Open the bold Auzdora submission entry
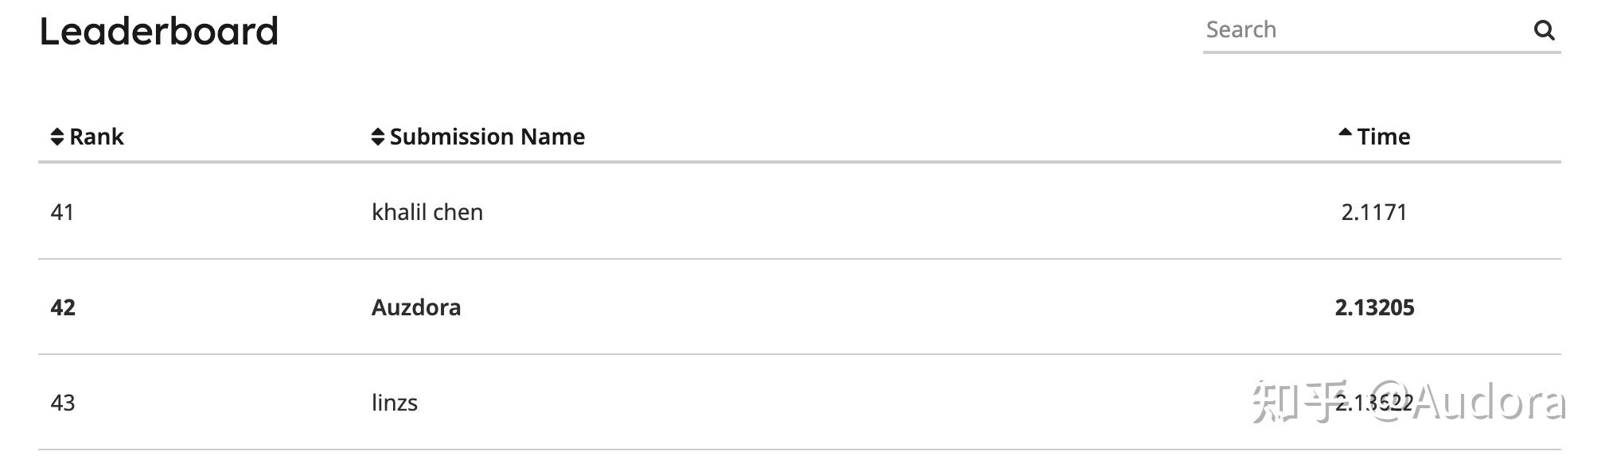The height and width of the screenshot is (467, 1609). [x=415, y=307]
